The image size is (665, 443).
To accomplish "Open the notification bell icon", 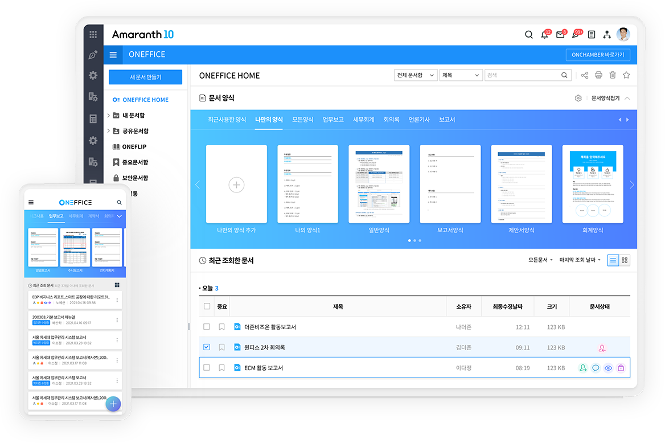I will pyautogui.click(x=544, y=35).
